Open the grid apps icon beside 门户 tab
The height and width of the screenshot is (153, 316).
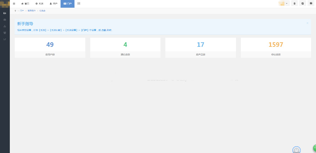coord(79,3)
